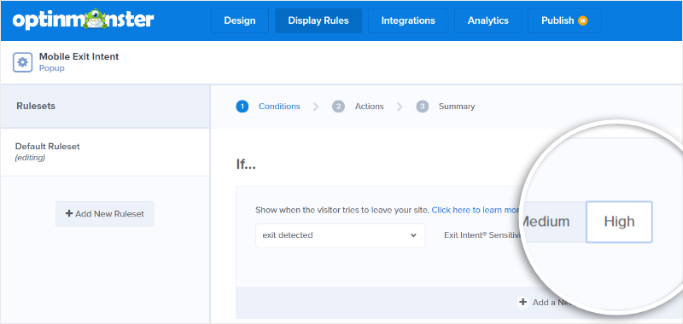Viewport: 683px width, 324px height.
Task: Set sensitivity to Medium
Action: (x=553, y=222)
